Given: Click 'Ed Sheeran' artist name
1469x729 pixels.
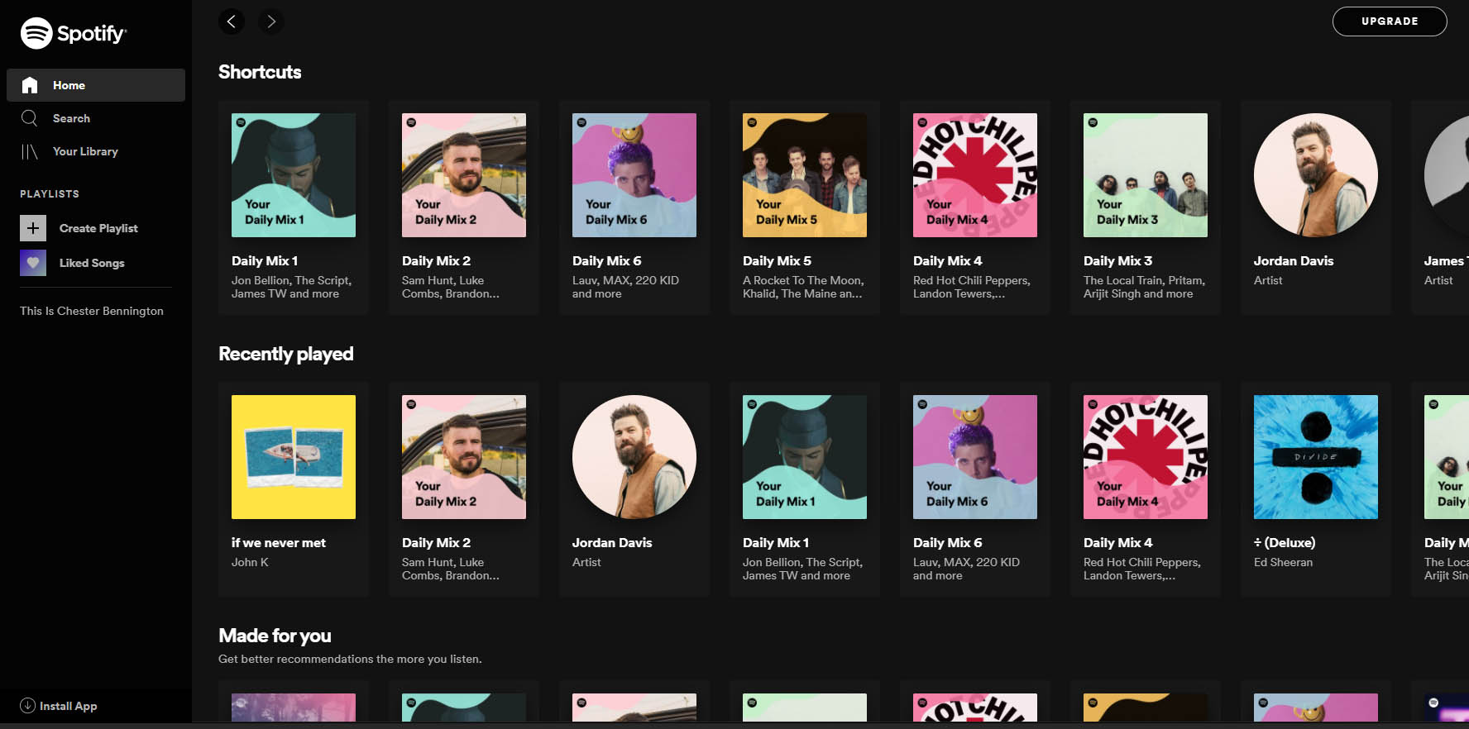Looking at the screenshot, I should click(1283, 562).
